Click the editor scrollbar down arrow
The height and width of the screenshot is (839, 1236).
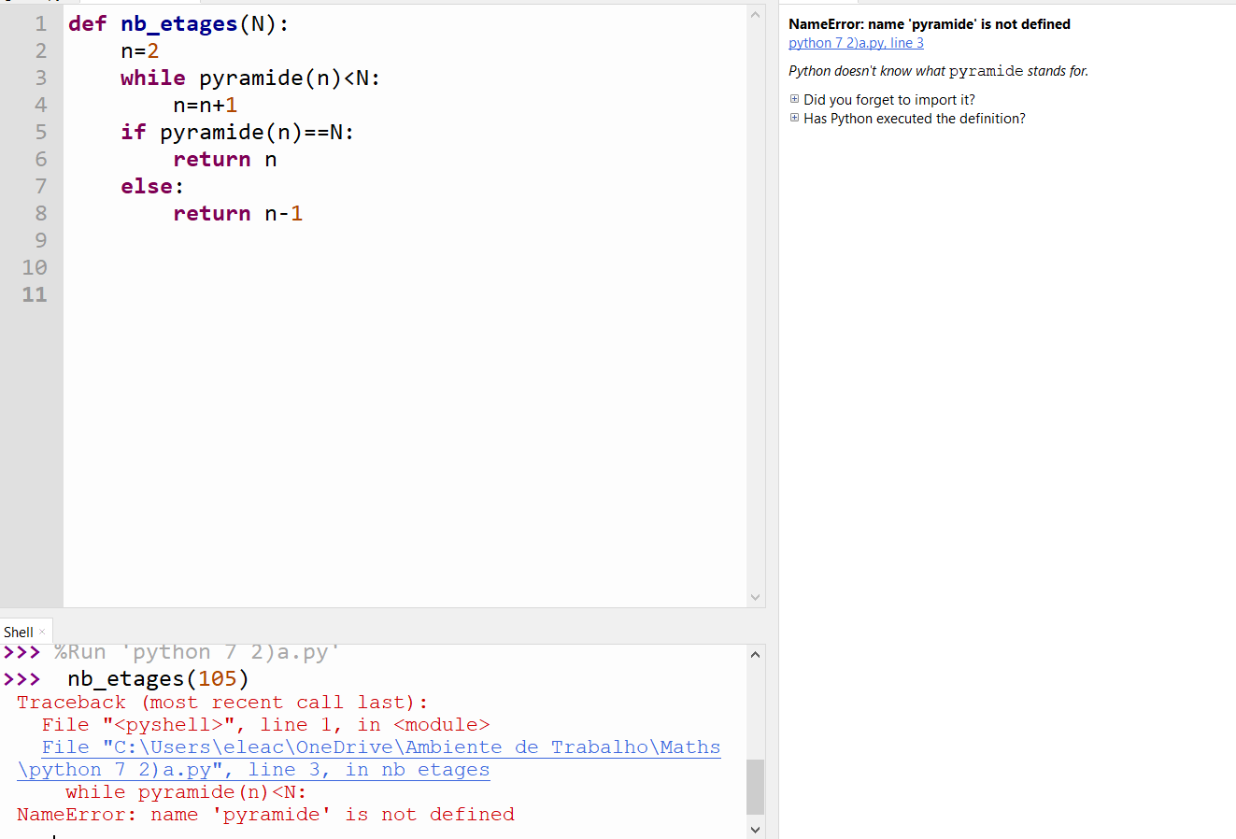tap(755, 597)
